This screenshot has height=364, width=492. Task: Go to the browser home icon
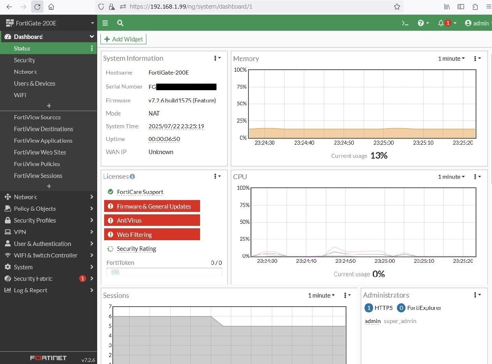point(51,7)
